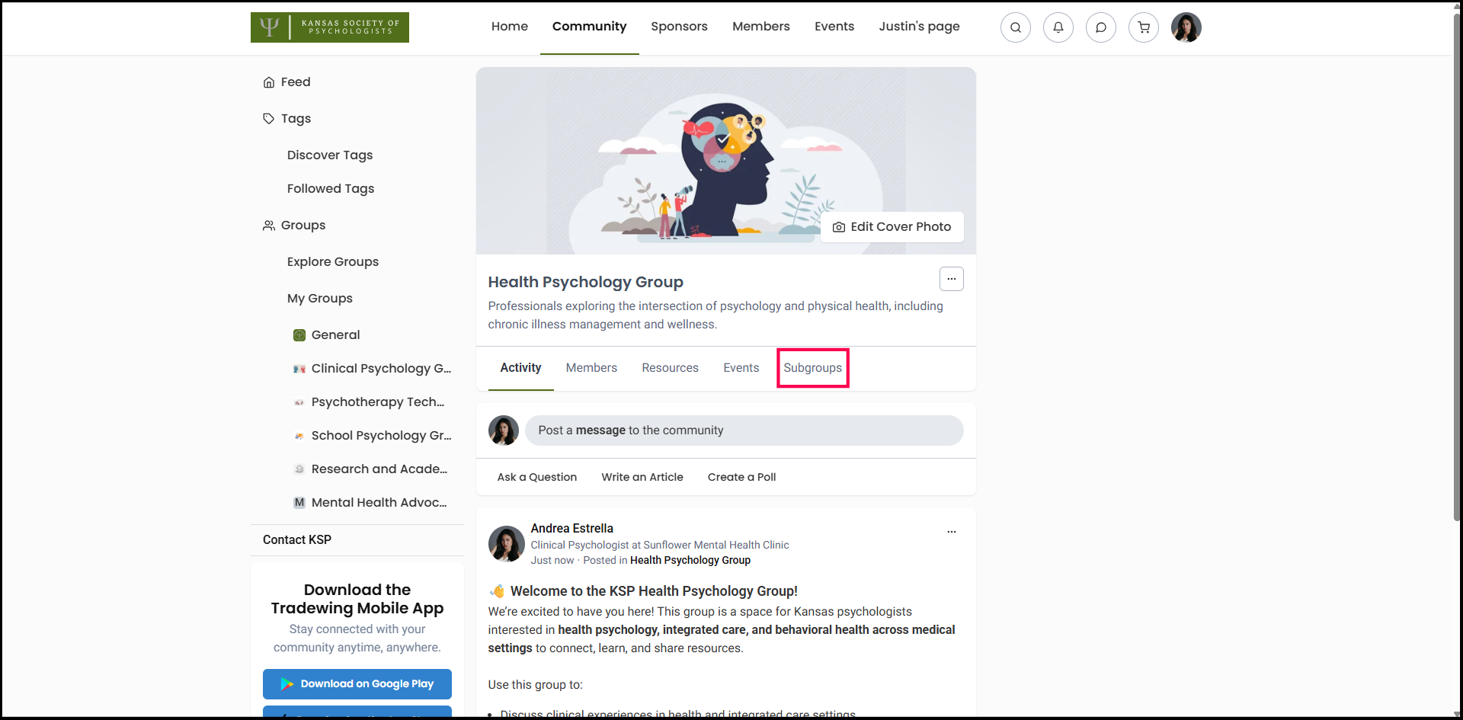
Task: Open notifications bell icon
Action: click(1058, 27)
